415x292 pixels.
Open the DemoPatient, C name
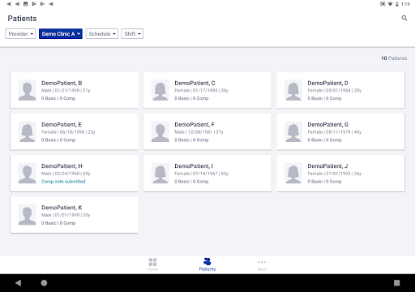pos(195,83)
